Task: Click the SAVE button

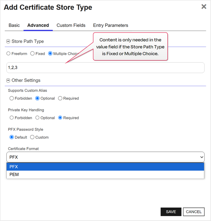Action: pyautogui.click(x=171, y=212)
